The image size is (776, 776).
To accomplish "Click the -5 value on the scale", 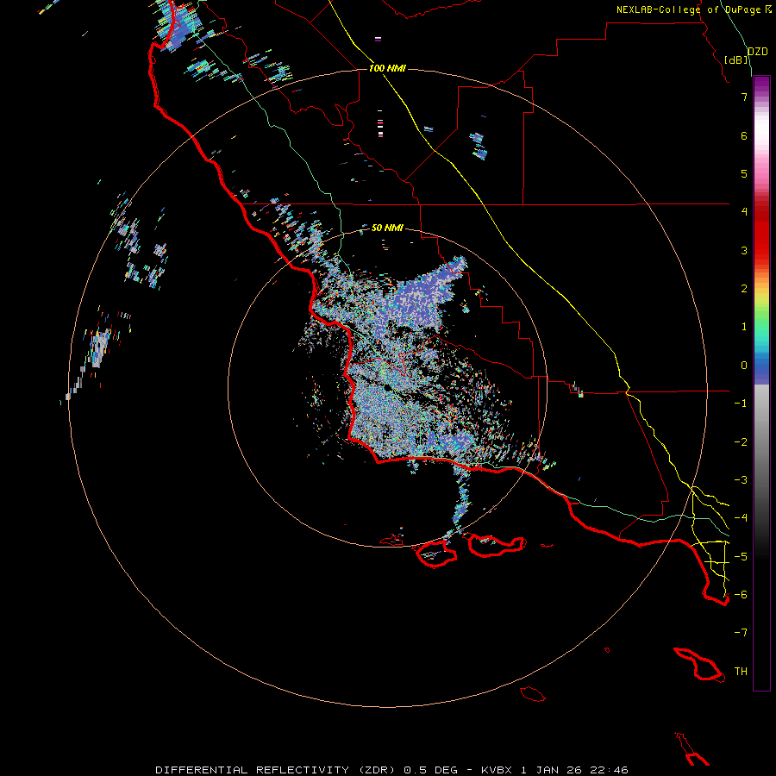I will pos(741,557).
